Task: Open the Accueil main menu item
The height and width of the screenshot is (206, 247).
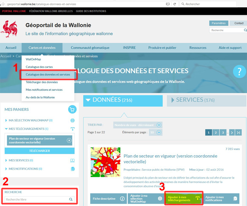Action: pyautogui.click(x=11, y=48)
